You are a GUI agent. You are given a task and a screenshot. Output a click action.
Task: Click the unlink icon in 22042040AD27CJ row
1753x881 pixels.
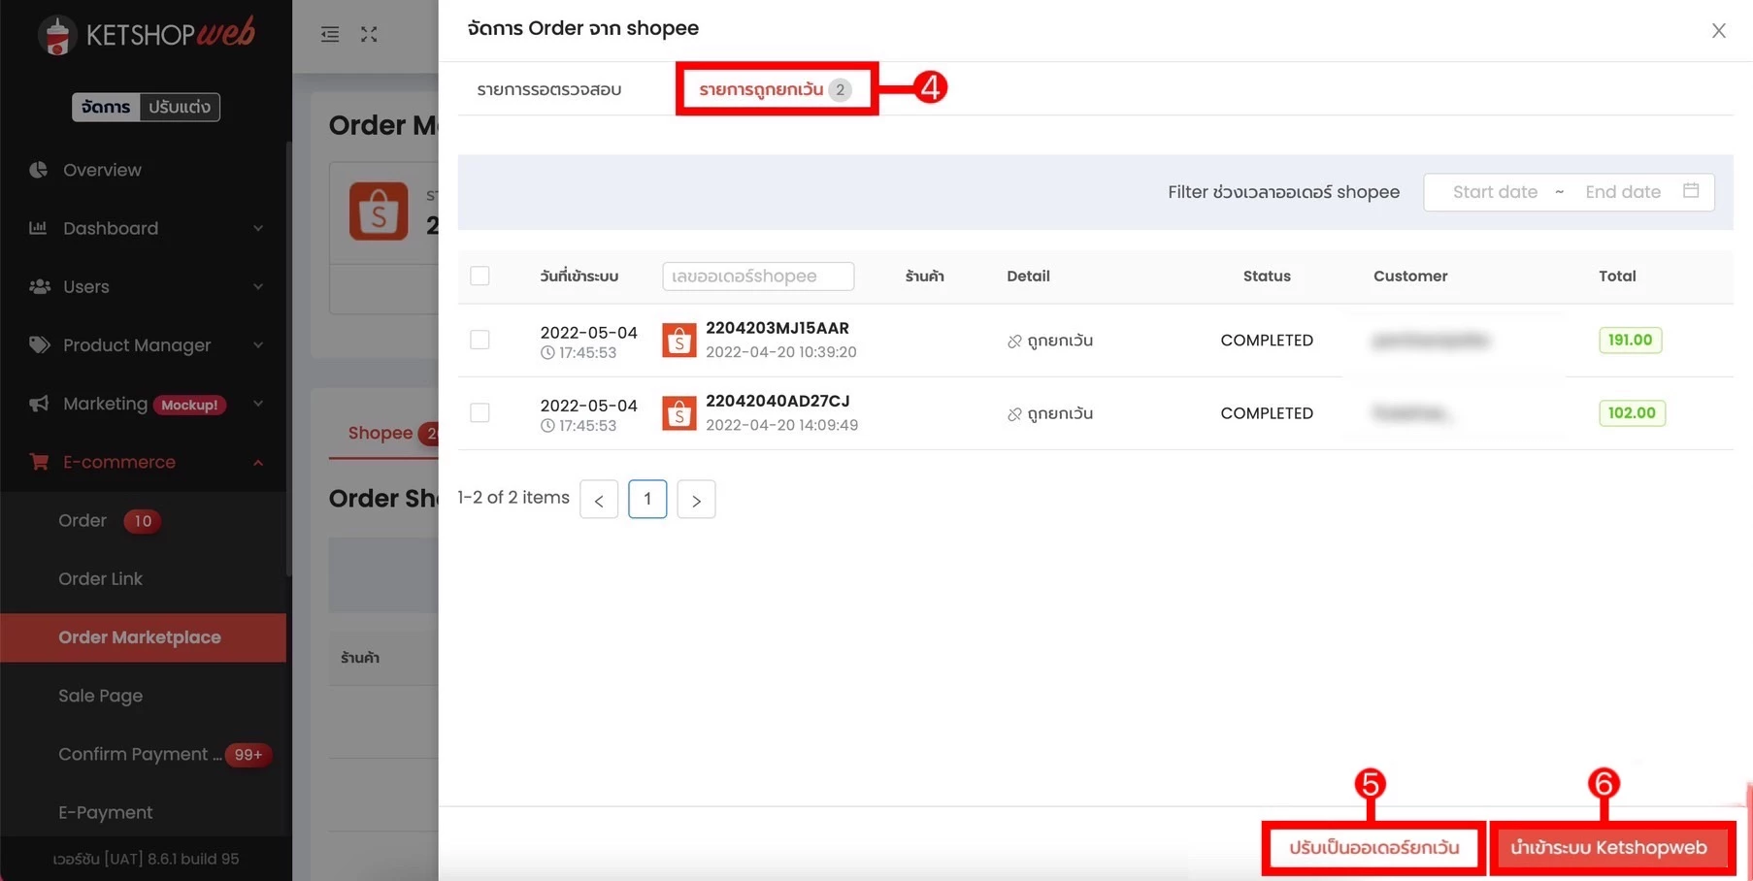click(x=1014, y=414)
